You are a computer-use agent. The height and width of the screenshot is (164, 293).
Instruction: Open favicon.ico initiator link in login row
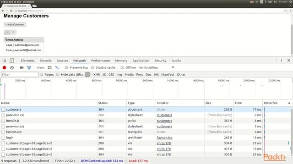point(165,138)
